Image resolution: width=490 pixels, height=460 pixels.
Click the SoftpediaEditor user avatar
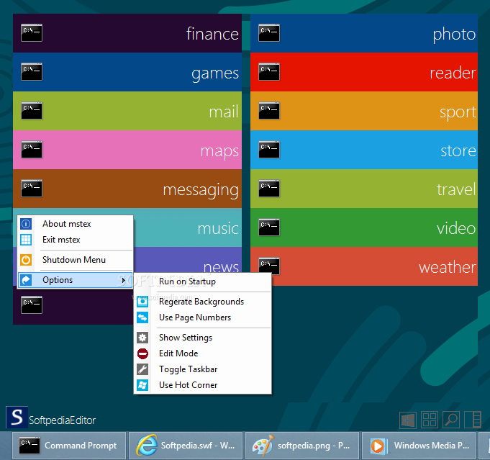click(x=17, y=417)
